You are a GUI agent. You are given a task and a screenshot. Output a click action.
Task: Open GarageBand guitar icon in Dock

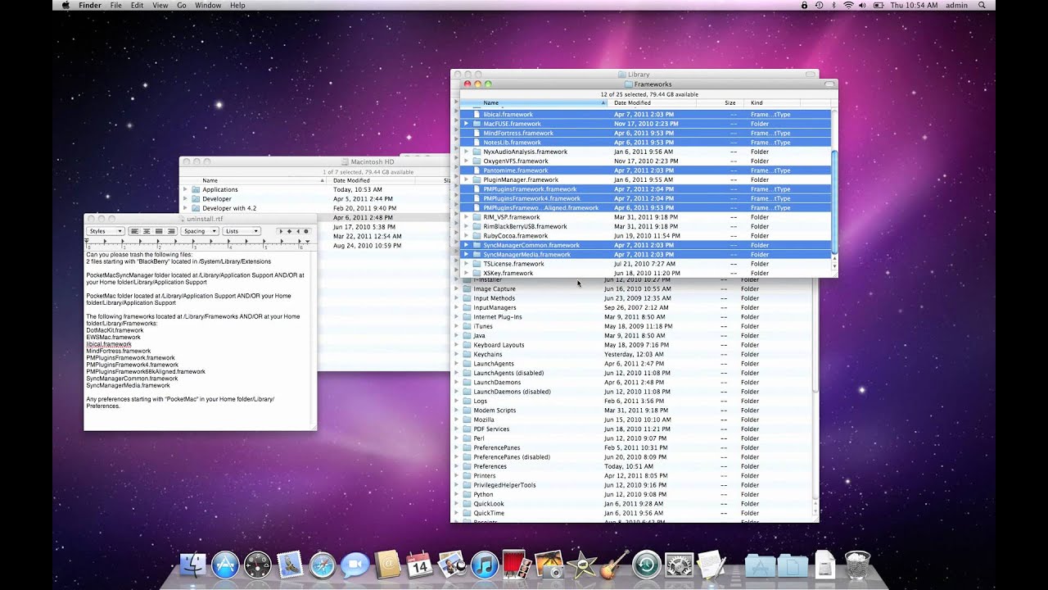tap(614, 564)
